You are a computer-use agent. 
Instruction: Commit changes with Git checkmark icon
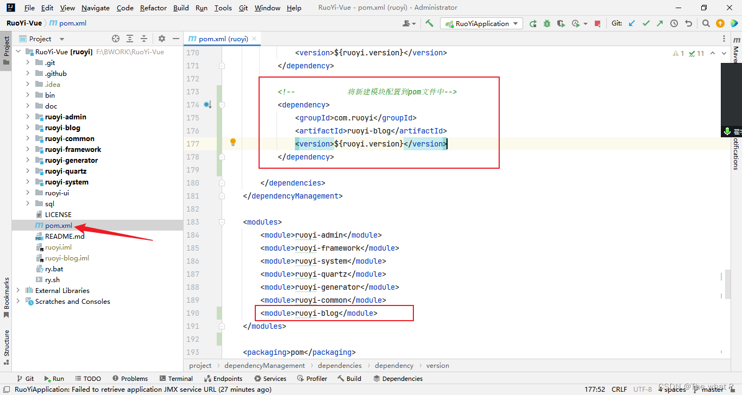pyautogui.click(x=646, y=23)
